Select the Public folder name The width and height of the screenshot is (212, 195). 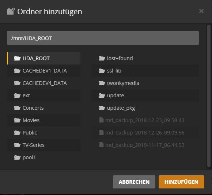tap(30, 133)
